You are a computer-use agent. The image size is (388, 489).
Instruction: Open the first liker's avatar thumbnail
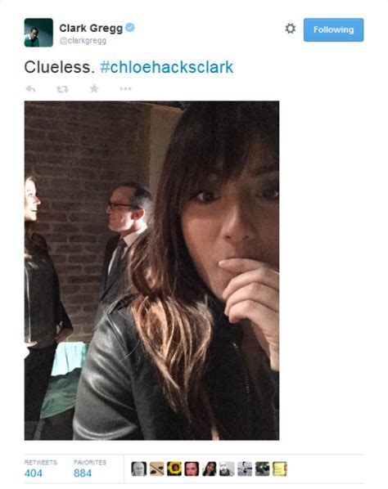139,469
